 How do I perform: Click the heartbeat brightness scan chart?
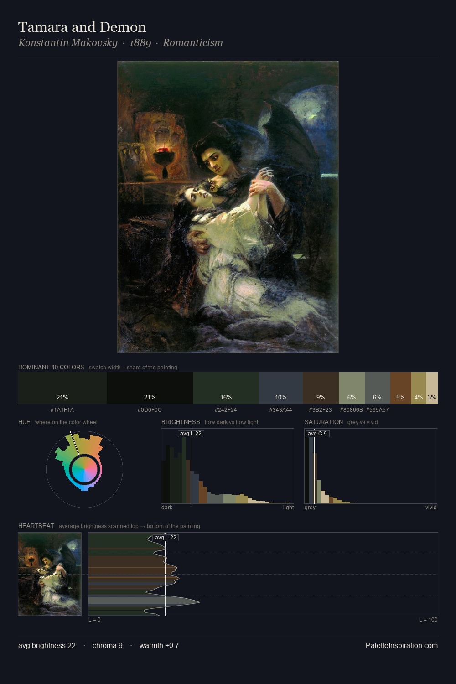tap(263, 574)
